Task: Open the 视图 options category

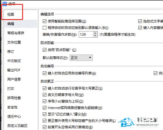Action: coord(11,15)
